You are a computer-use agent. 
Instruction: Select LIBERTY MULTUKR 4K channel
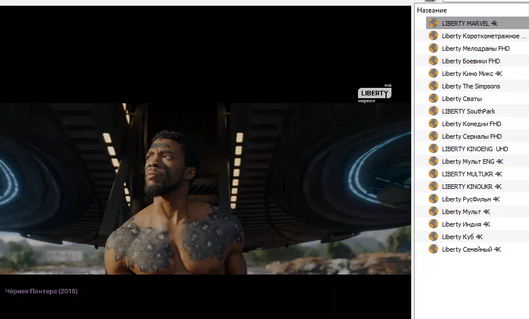click(472, 174)
